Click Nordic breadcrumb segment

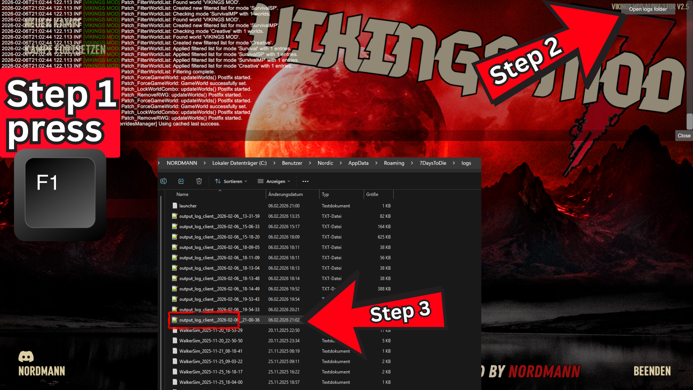325,163
